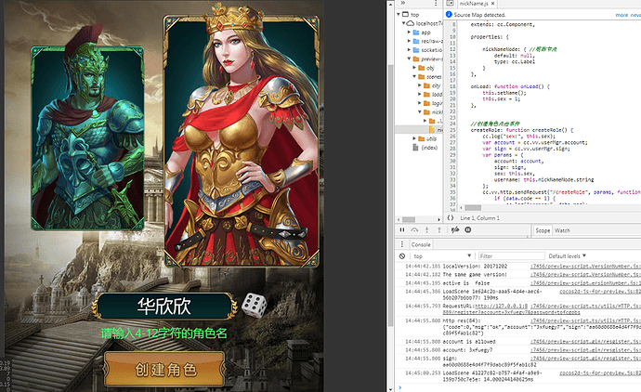The image size is (641, 392).
Task: Click navigator pane horizontal scrollbar right arrow
Action: coord(439,219)
